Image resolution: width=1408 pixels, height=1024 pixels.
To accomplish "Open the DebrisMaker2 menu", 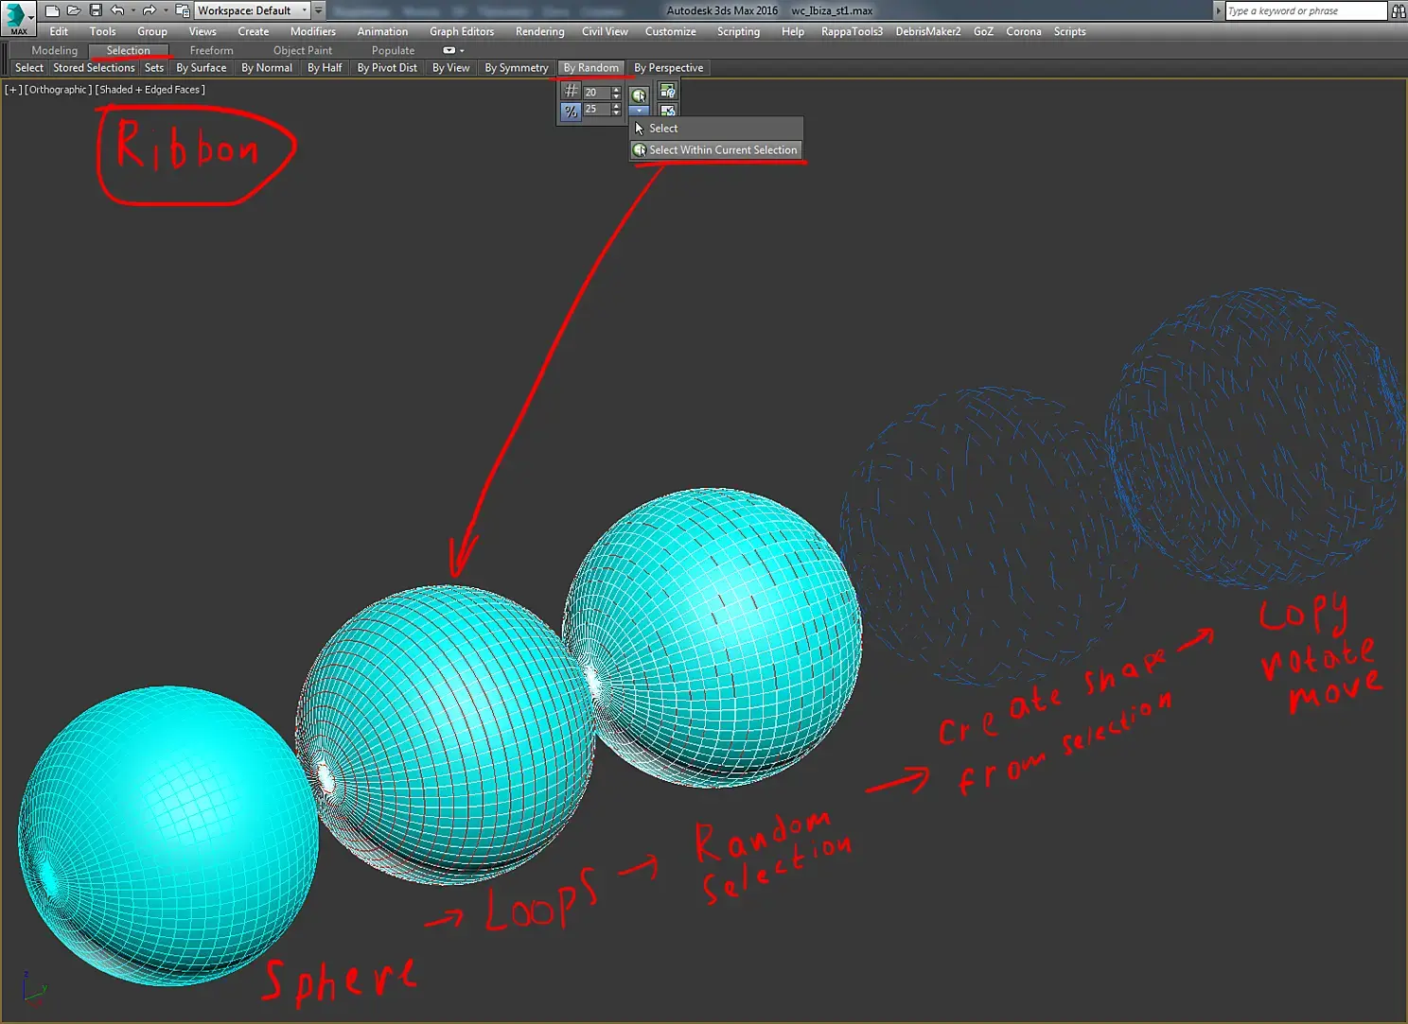I will click(927, 31).
